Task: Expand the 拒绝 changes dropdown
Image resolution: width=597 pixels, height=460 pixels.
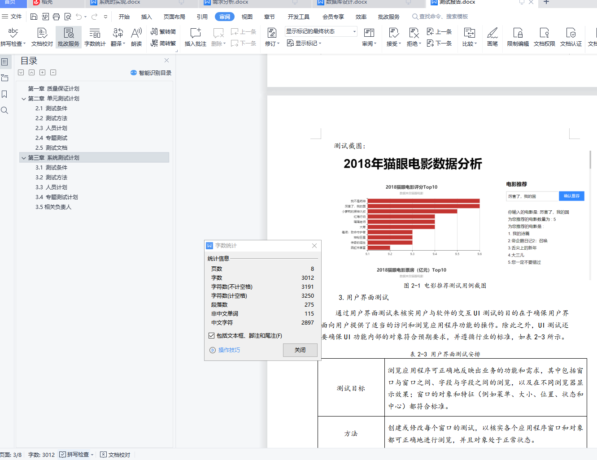Action: coord(414,37)
